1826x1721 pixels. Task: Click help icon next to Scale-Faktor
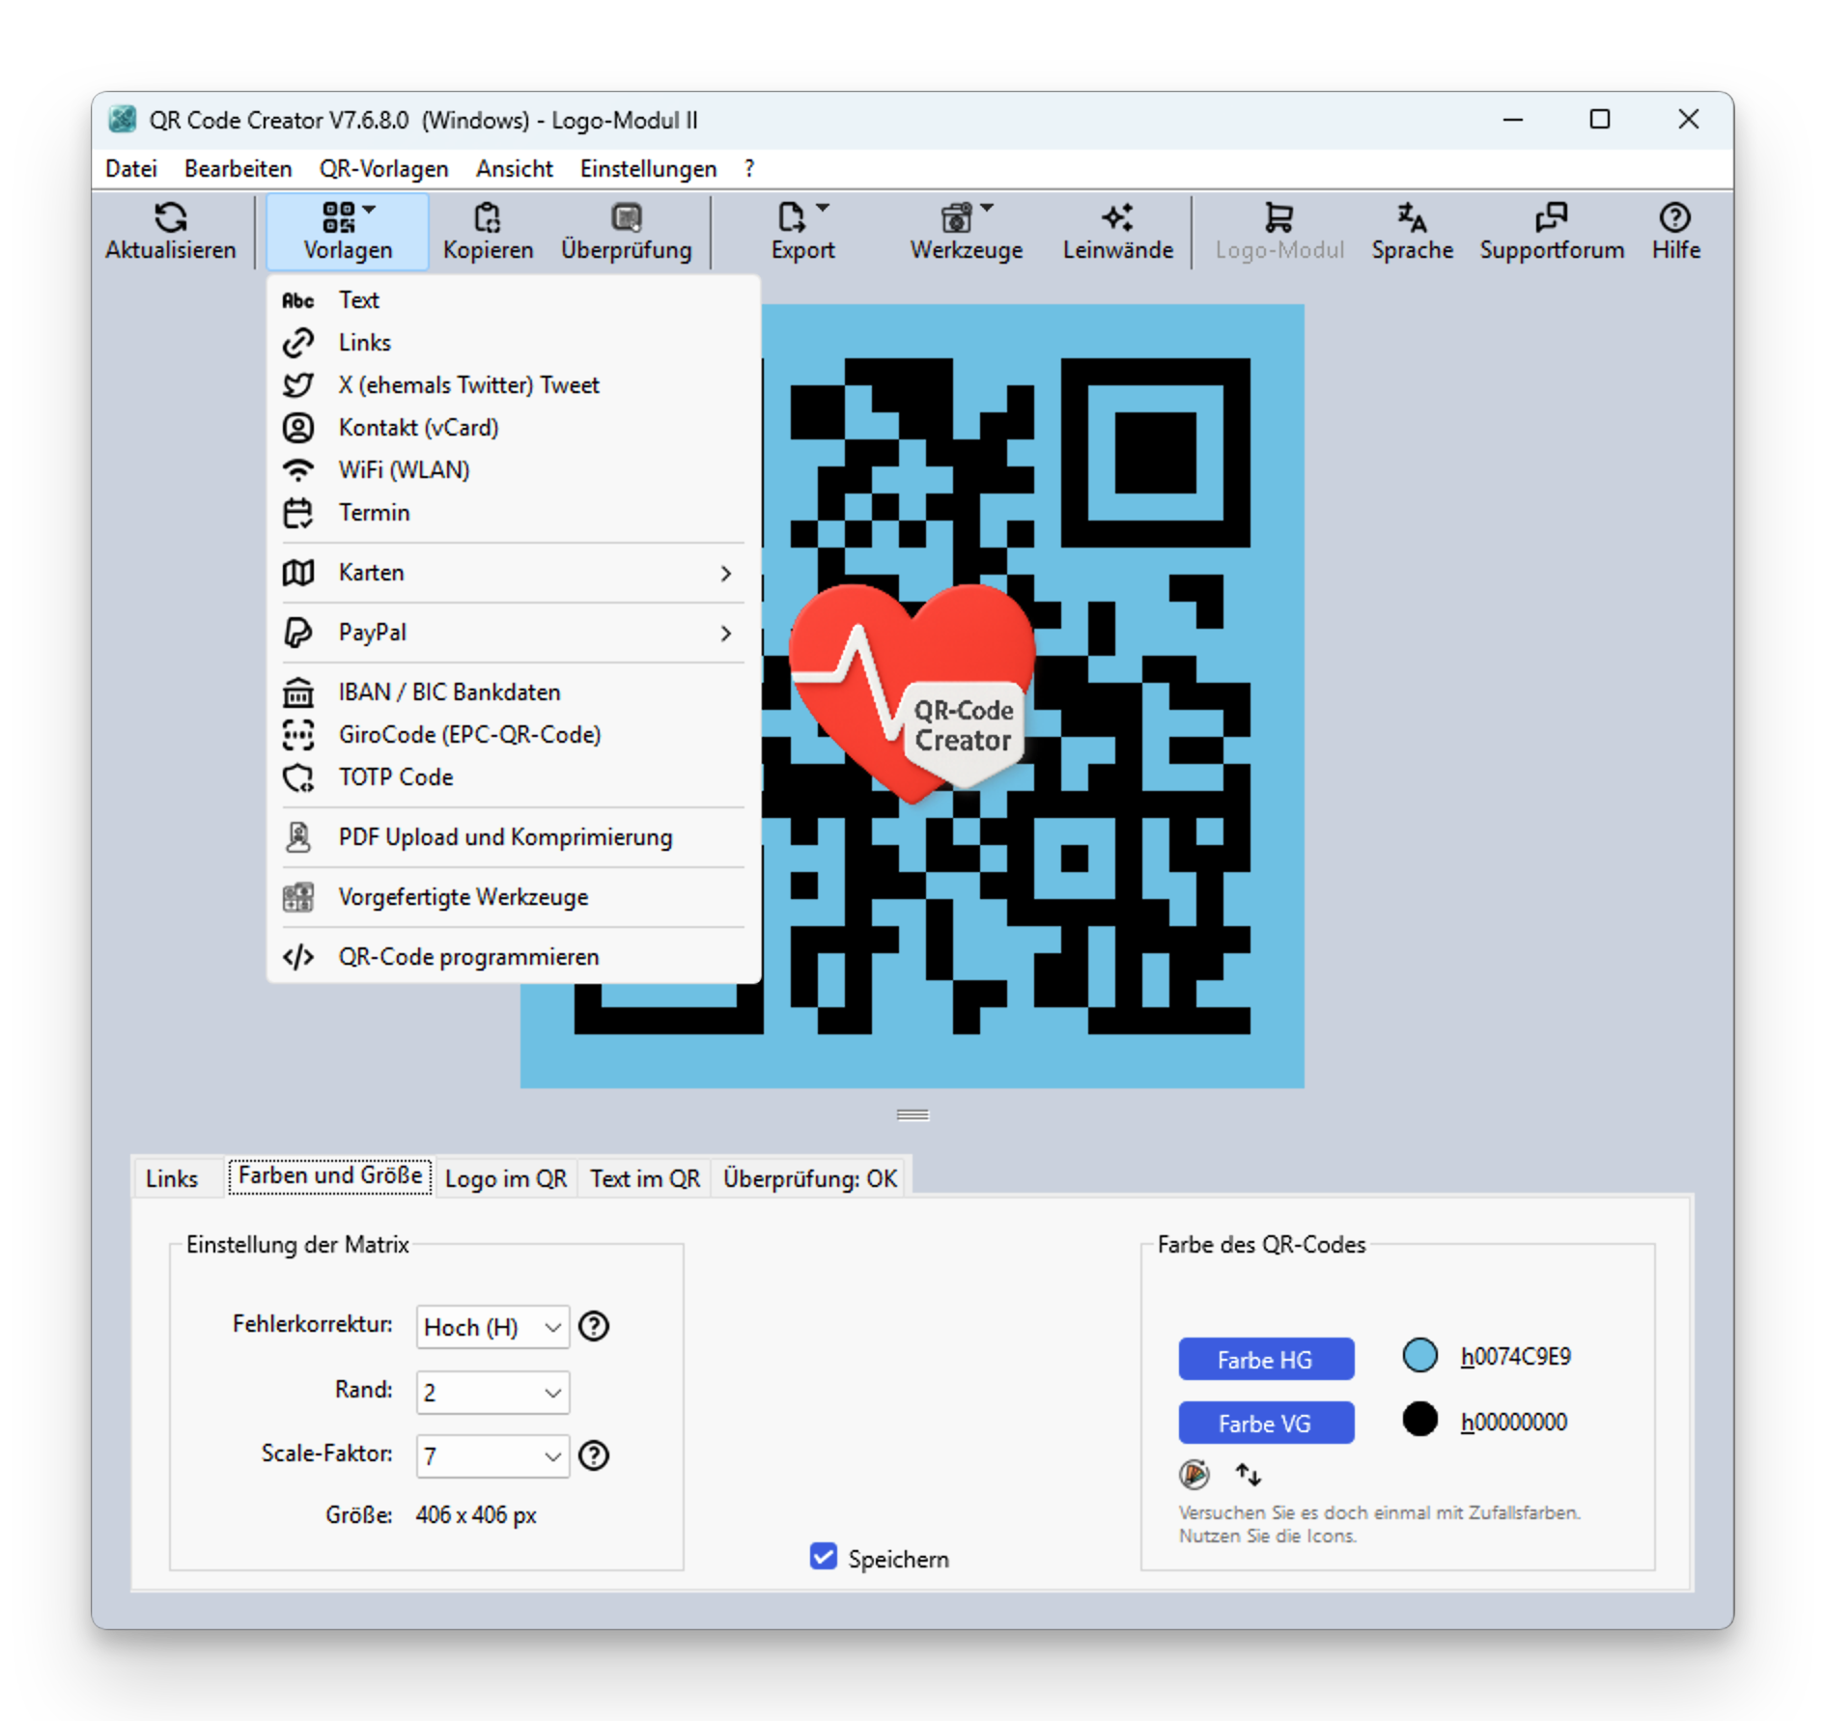[x=593, y=1454]
